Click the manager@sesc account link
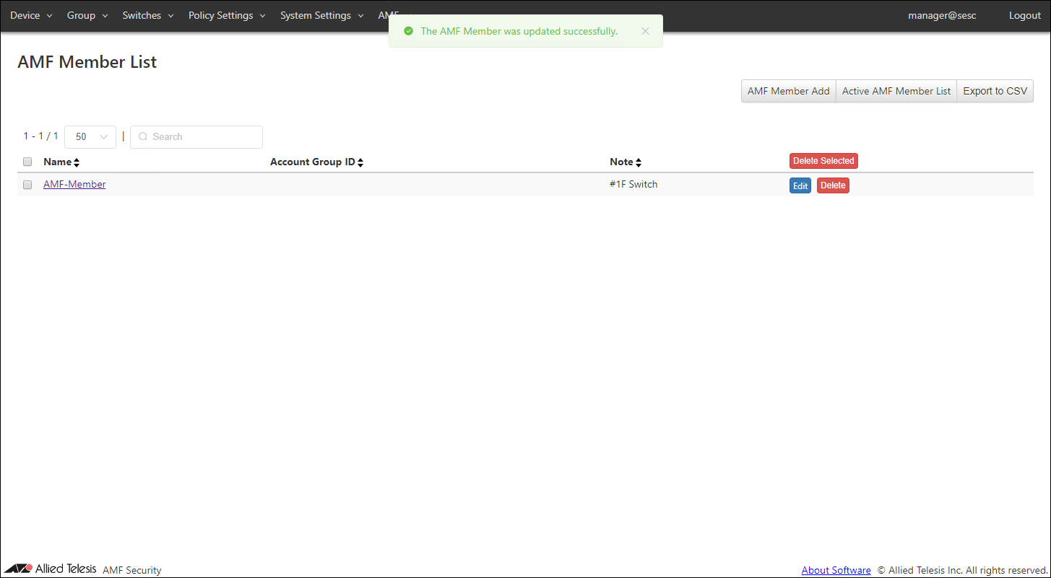 pos(942,15)
